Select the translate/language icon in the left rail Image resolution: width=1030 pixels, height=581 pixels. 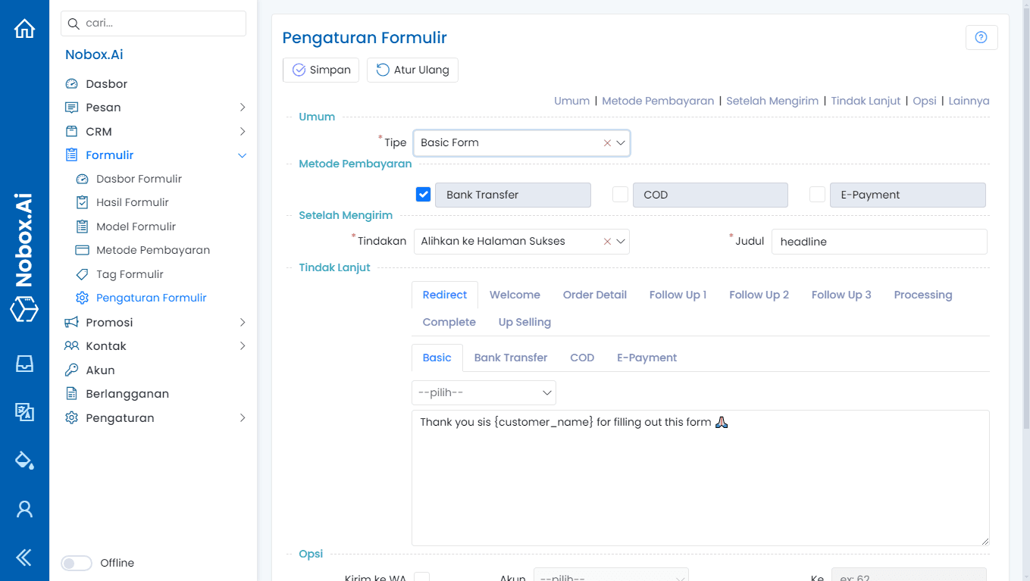[24, 412]
